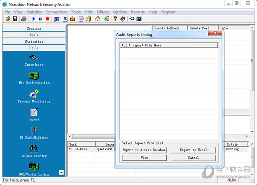Image resolution: width=257 pixels, height=185 pixels.
Task: Open the File menu
Action: click(7, 12)
